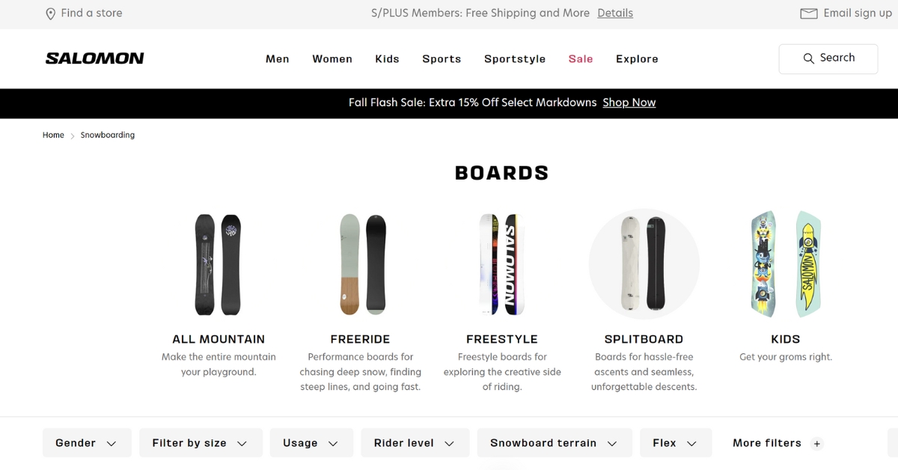Screen dimensions: 898x470
Task: Open the Sale menu item
Action: click(x=581, y=59)
